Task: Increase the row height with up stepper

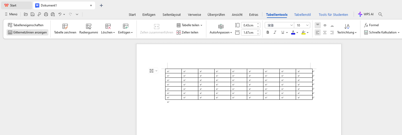Action: (258, 24)
